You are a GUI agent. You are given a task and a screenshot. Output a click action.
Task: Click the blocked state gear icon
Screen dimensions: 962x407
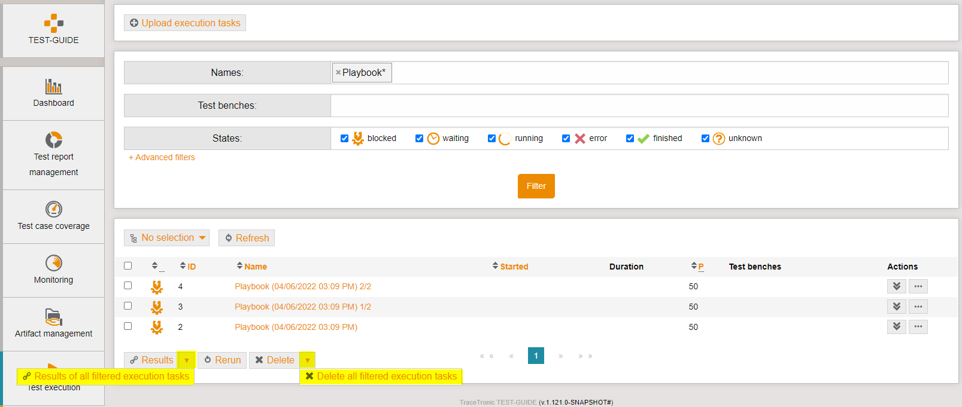(358, 139)
